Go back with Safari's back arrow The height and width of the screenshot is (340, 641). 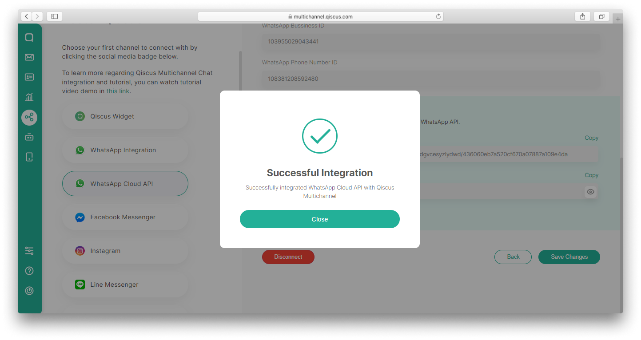pos(26,16)
